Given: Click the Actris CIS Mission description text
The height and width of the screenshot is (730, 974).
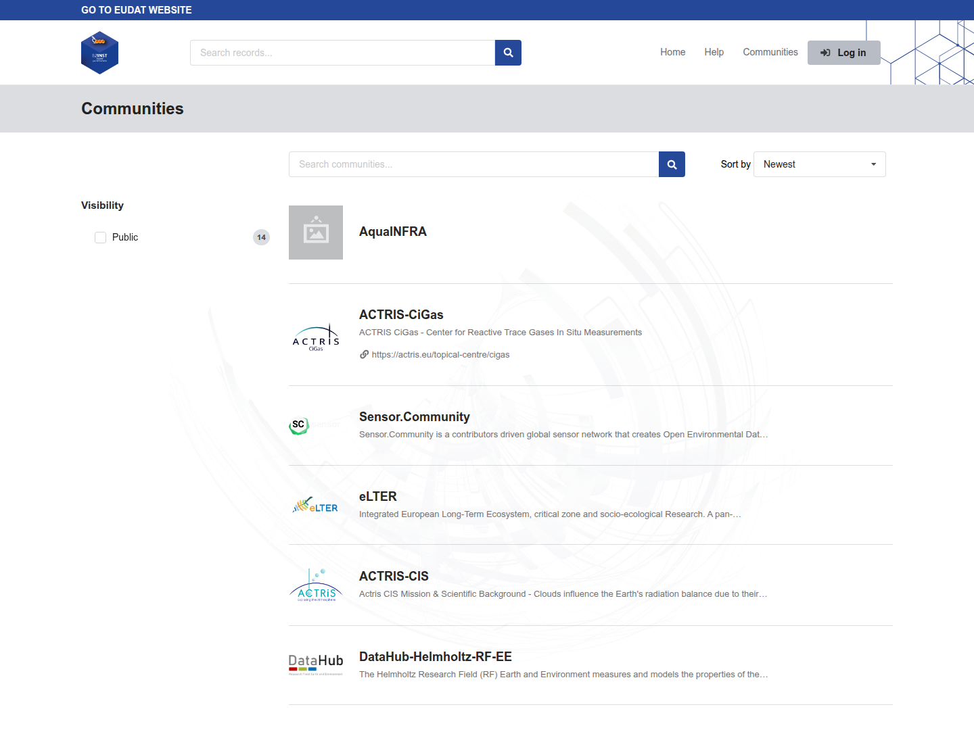Looking at the screenshot, I should pyautogui.click(x=563, y=594).
